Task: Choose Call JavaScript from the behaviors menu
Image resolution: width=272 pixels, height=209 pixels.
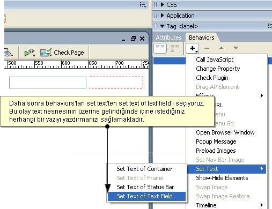Action: (215, 59)
